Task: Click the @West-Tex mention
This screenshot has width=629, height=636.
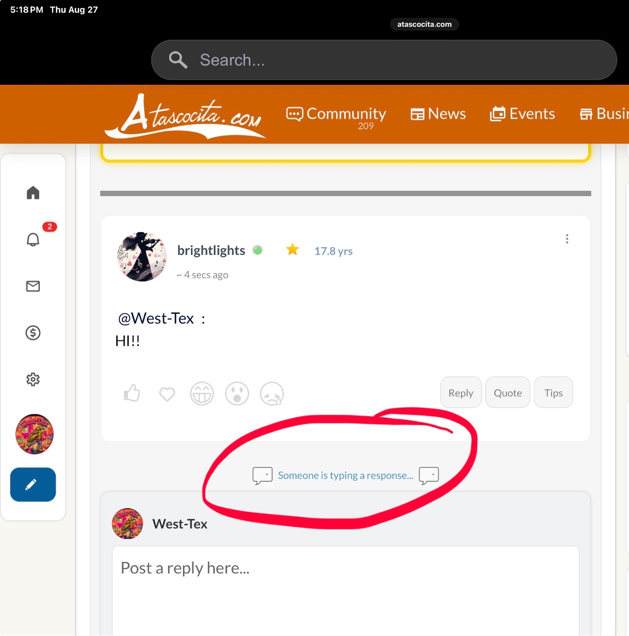Action: [x=156, y=319]
